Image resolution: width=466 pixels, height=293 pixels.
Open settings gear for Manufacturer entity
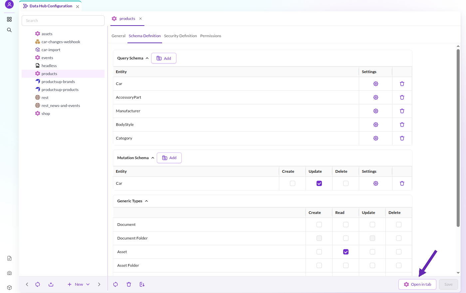(376, 111)
